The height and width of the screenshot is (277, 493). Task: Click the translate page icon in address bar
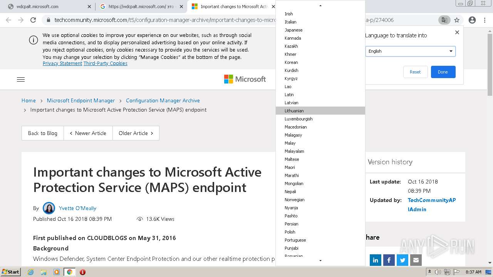point(444,20)
